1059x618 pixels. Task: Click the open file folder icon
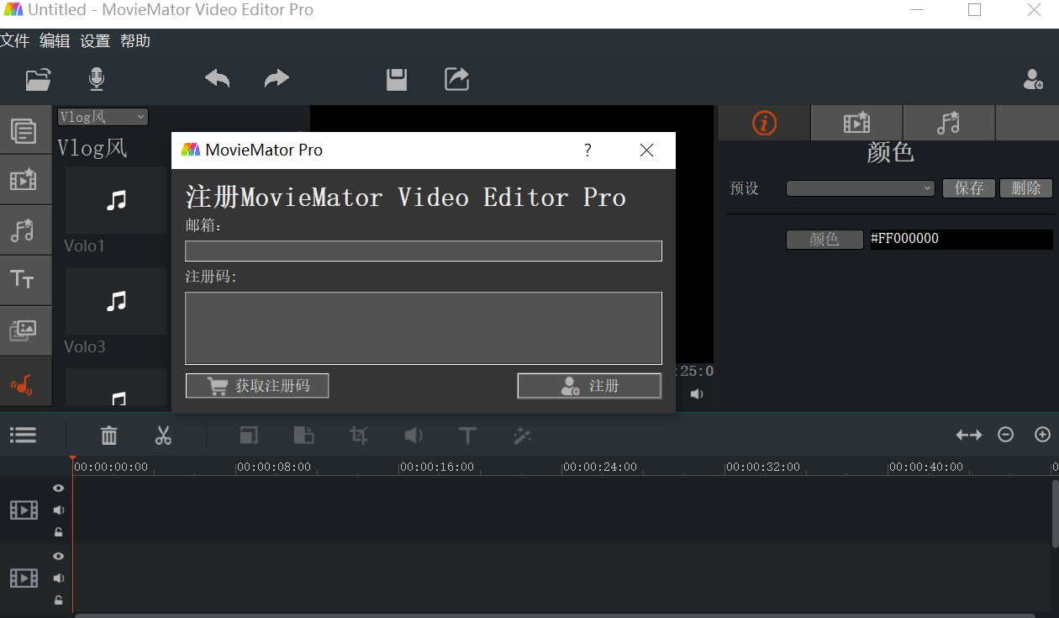tap(39, 79)
